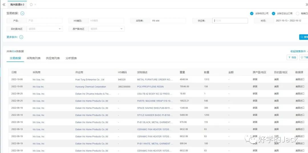Open Hyosung Chemical Corporation supplier link

[x=90, y=87]
